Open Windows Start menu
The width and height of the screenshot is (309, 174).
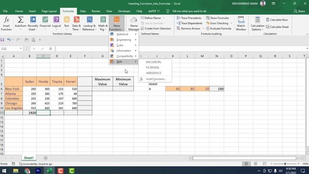(4, 171)
